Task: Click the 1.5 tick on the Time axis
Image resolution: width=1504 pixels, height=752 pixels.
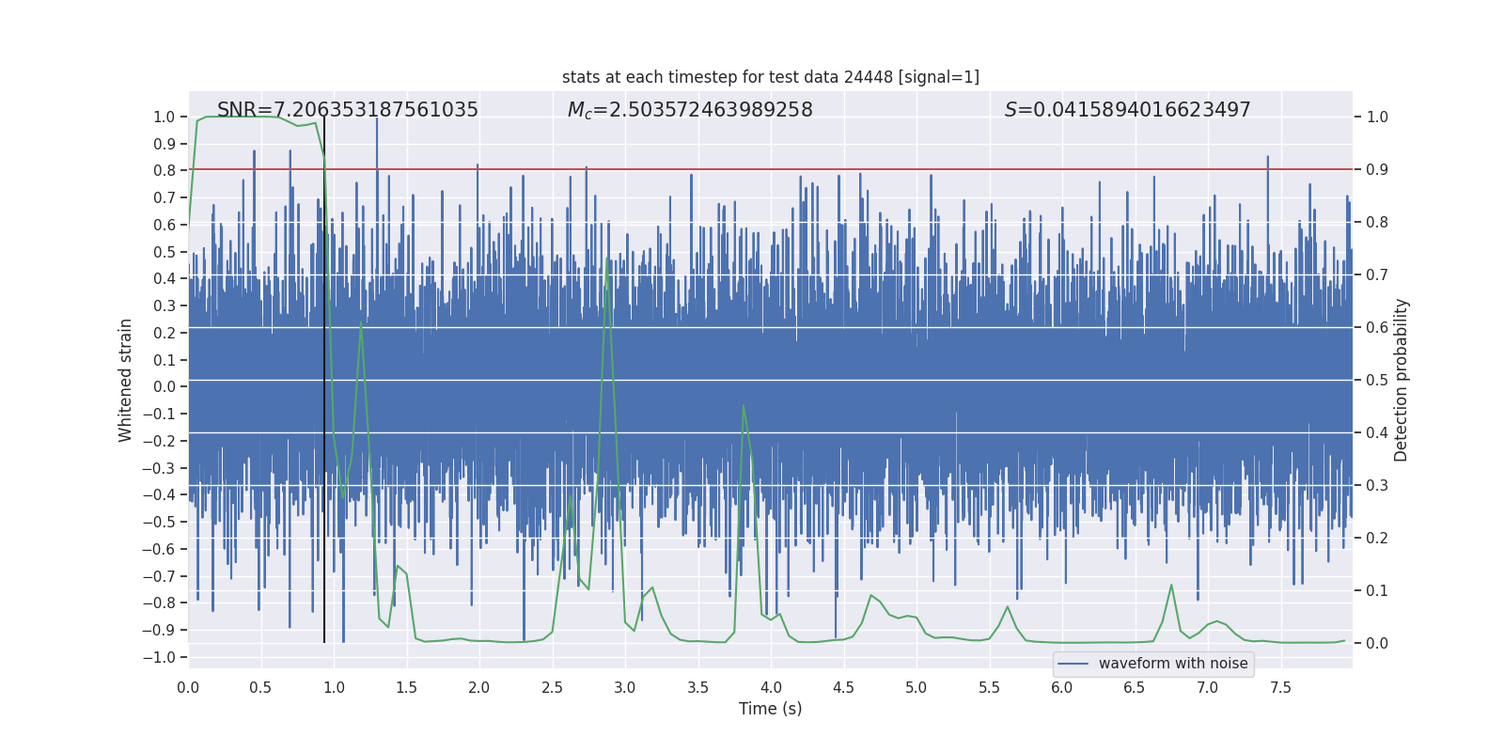Action: pyautogui.click(x=406, y=687)
